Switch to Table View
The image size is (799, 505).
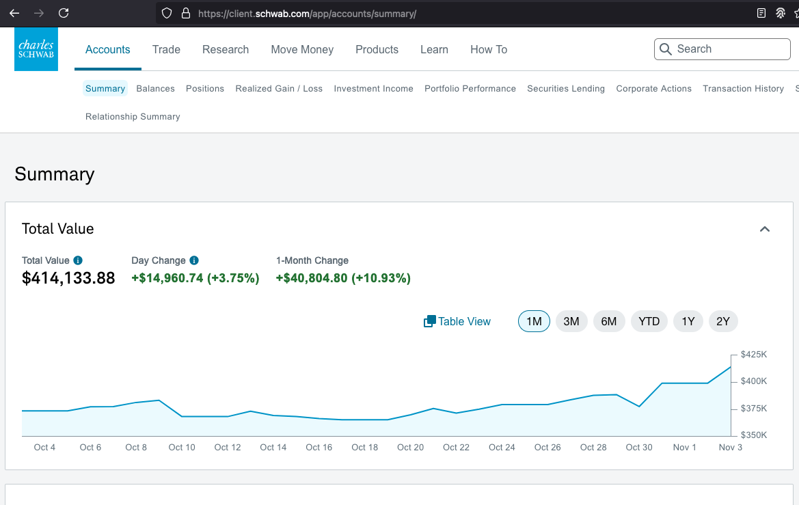pyautogui.click(x=457, y=322)
